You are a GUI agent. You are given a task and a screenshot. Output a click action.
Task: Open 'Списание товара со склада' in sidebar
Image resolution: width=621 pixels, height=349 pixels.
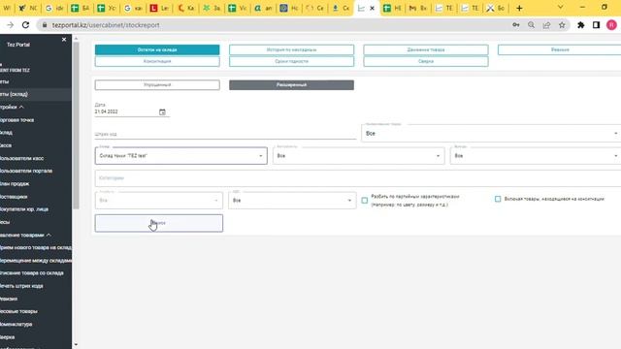pos(32,273)
